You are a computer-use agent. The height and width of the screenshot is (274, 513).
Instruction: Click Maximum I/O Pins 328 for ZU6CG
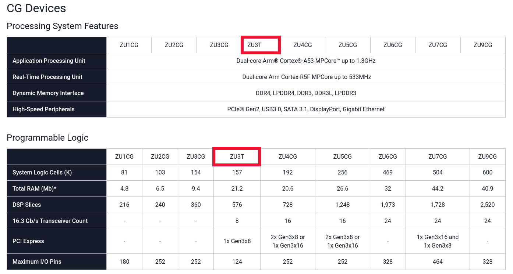(x=388, y=262)
